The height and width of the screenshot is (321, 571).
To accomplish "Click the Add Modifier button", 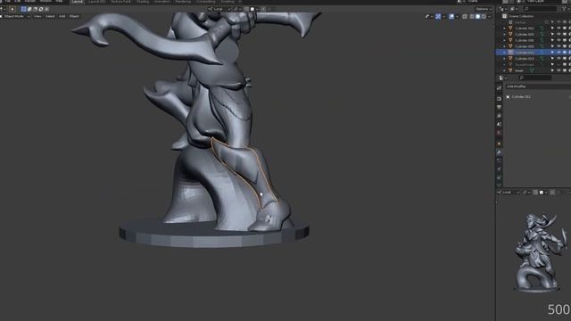I will click(538, 86).
